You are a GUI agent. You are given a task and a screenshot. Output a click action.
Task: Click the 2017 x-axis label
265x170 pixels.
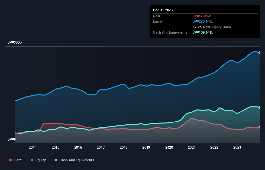tap(101, 147)
